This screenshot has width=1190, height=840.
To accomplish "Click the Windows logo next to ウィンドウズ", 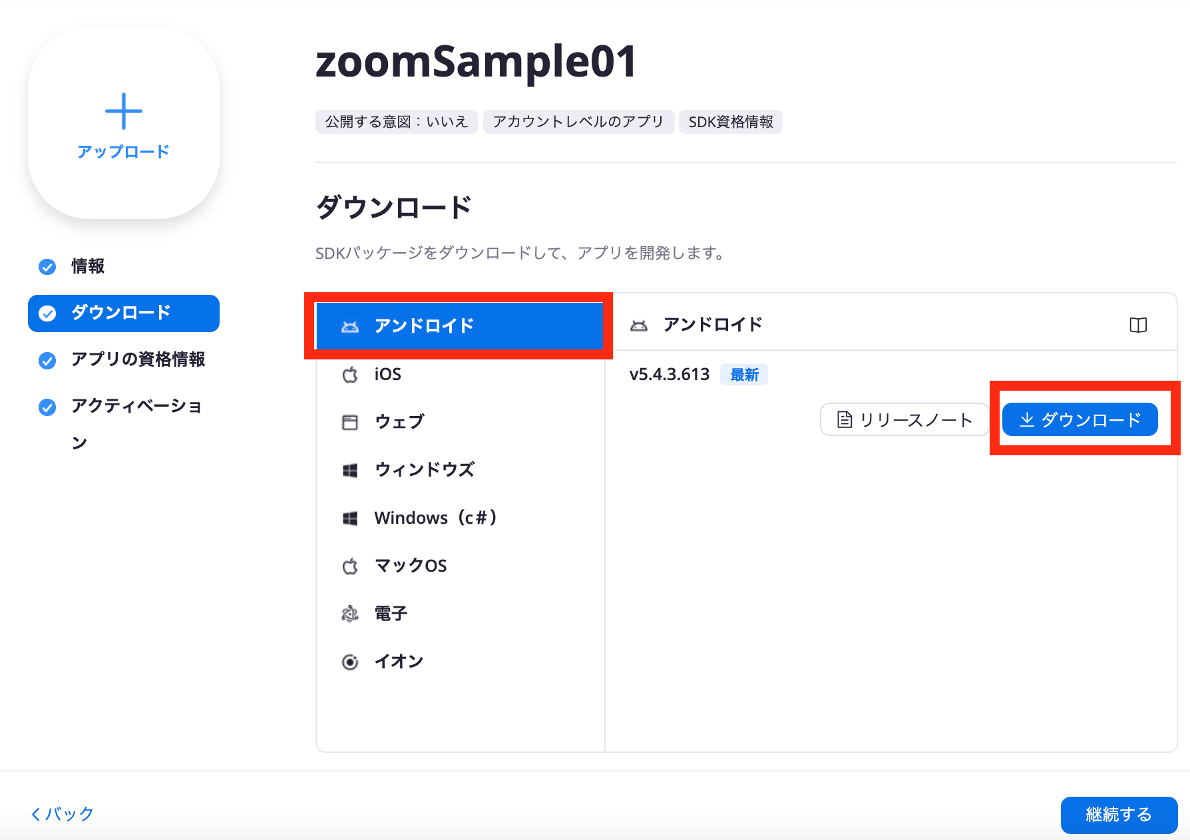I will [x=349, y=469].
